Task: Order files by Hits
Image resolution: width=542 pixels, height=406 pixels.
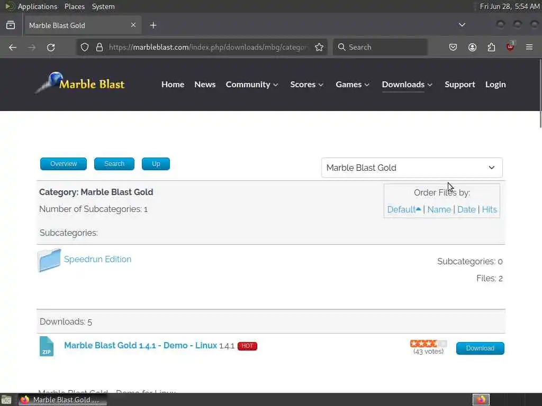Action: (x=489, y=209)
